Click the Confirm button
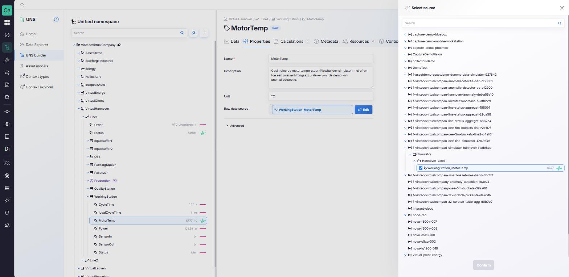The width and height of the screenshot is (569, 277). (x=483, y=265)
